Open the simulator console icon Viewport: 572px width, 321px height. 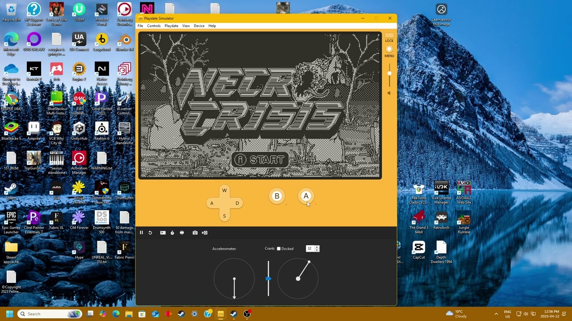coord(163,233)
